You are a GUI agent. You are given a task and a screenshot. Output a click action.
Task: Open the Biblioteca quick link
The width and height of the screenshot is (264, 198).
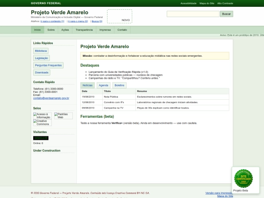coord(41,51)
